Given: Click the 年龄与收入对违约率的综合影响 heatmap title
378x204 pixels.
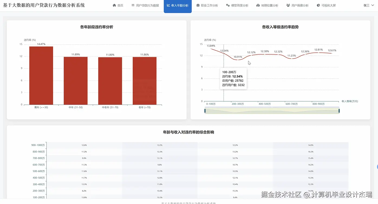Looking at the screenshot, I should 188,132.
